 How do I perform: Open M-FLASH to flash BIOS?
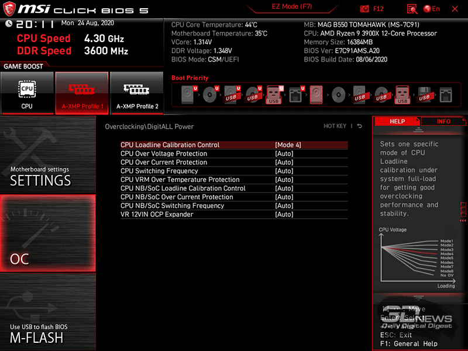point(48,312)
